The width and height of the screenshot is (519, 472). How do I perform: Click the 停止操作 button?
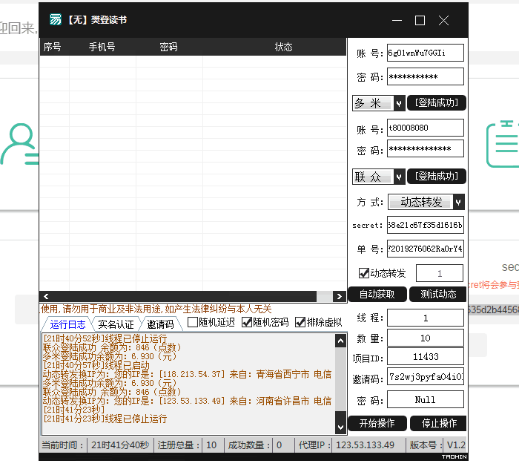point(439,423)
